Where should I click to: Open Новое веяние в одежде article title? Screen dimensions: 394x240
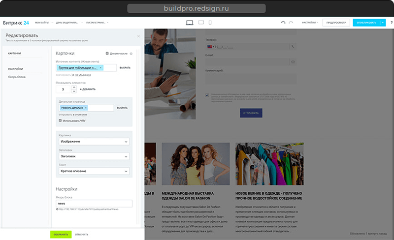(268, 196)
